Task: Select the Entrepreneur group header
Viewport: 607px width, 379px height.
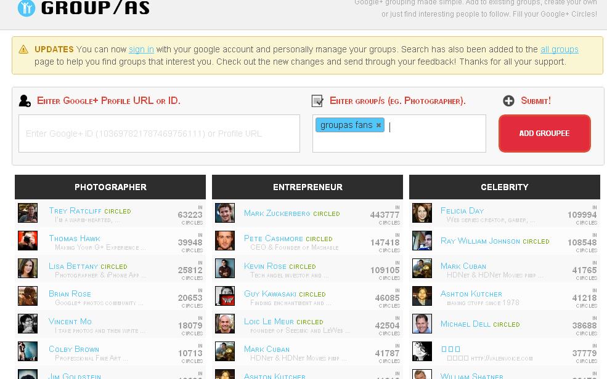Action: [308, 187]
